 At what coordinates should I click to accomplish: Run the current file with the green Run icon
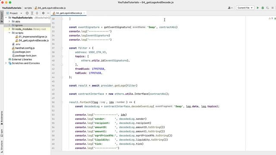(258, 8)
